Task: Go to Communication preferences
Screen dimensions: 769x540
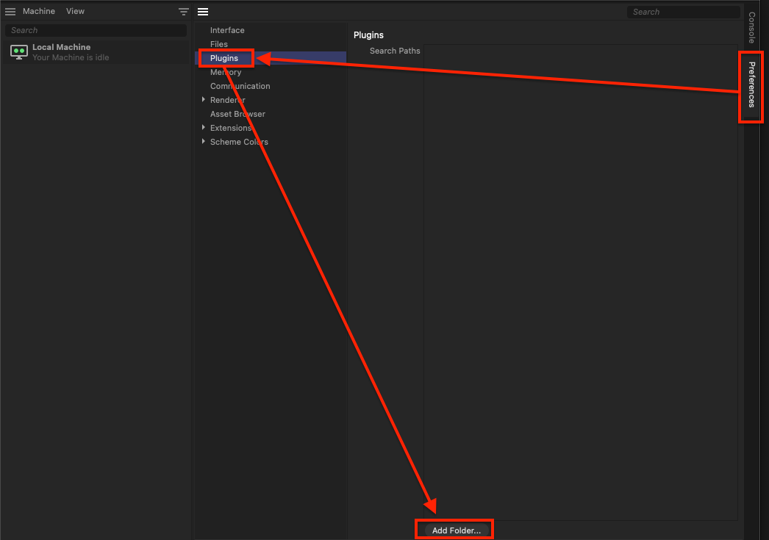Action: click(x=240, y=86)
